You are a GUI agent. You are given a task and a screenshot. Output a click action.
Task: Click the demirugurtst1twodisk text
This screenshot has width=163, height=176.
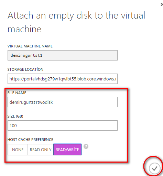pos(31,102)
